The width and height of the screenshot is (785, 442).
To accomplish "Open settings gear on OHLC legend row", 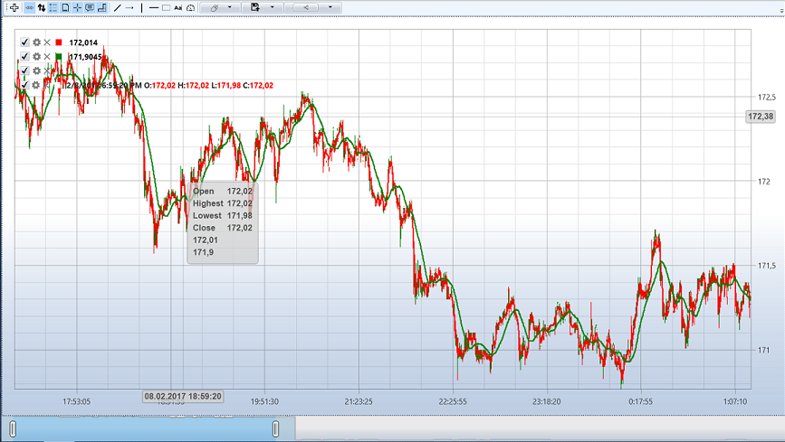I will click(36, 85).
